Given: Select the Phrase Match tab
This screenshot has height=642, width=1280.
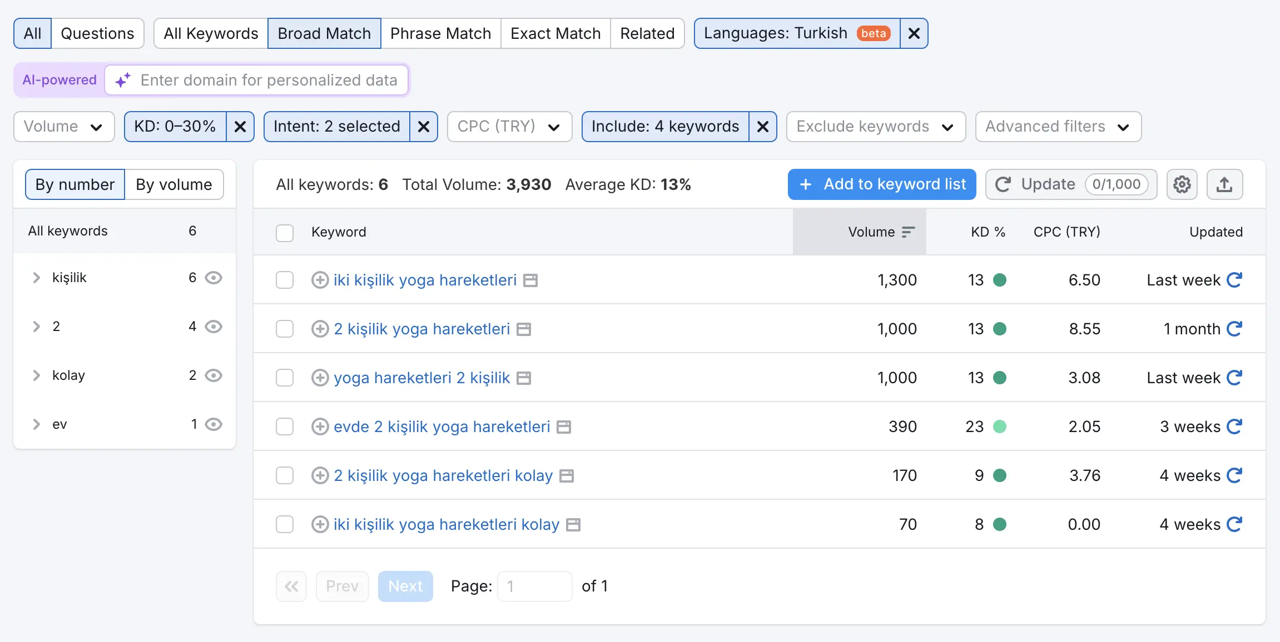Looking at the screenshot, I should point(440,33).
